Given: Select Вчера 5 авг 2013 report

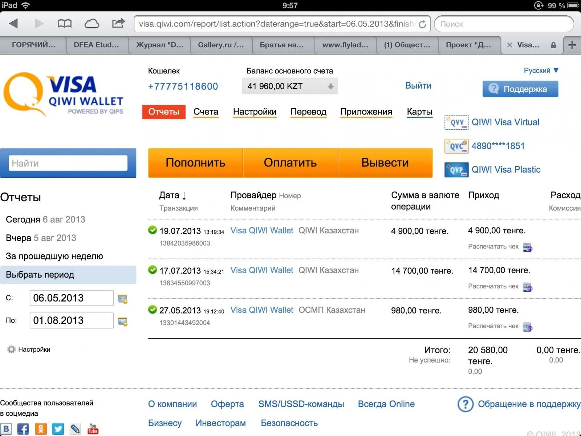Looking at the screenshot, I should (x=41, y=238).
